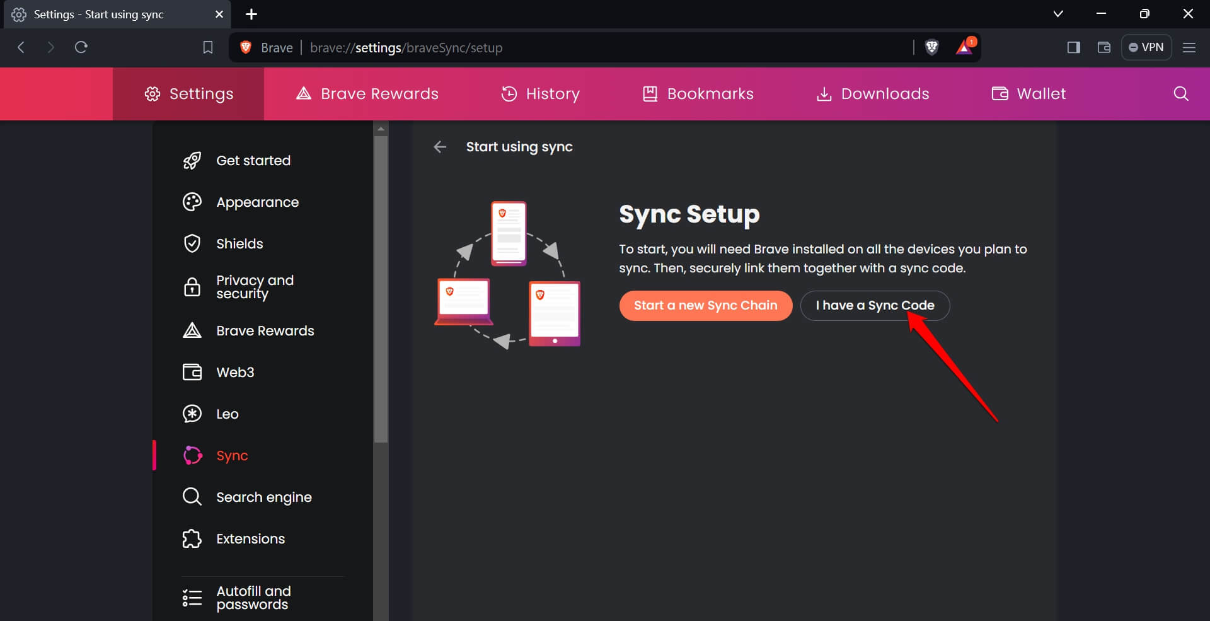Open the Wallet top tab
Screen dimensions: 1210x621
pyautogui.click(x=1029, y=94)
